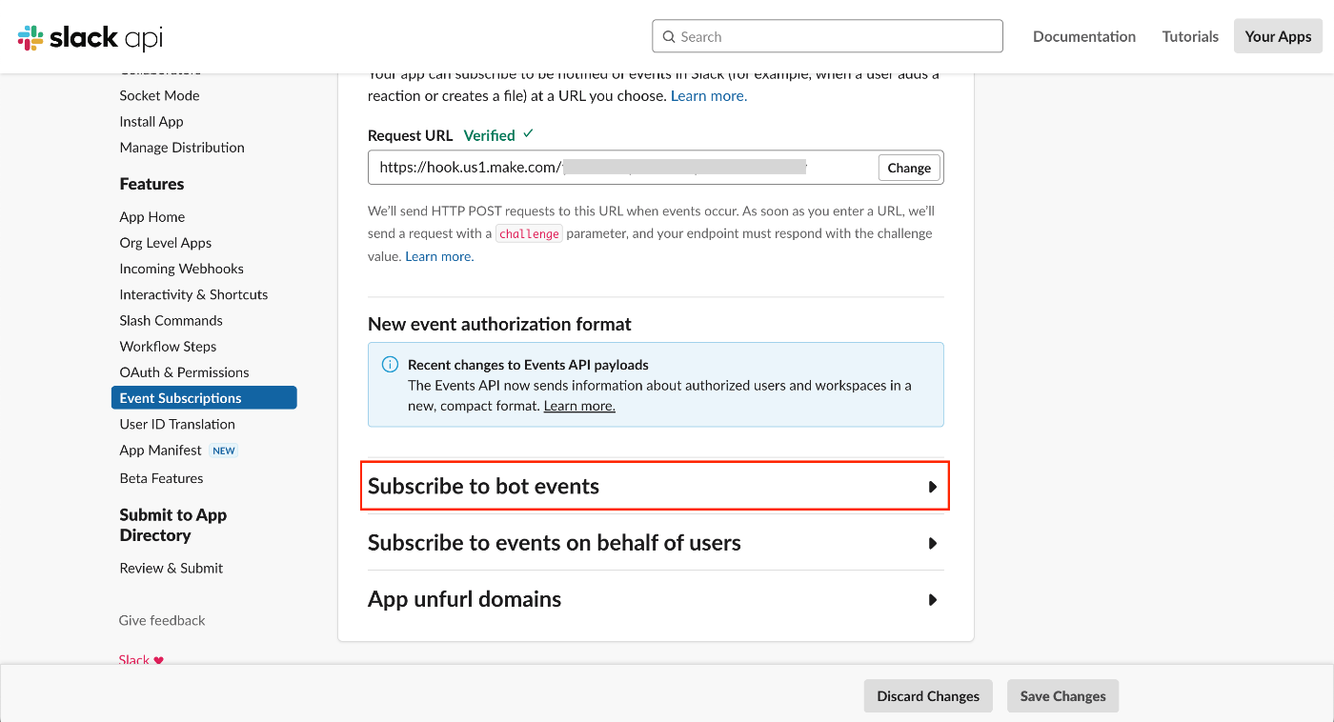Go to Socket Mode in sidebar
Viewport: 1334px width, 722px height.
159,95
